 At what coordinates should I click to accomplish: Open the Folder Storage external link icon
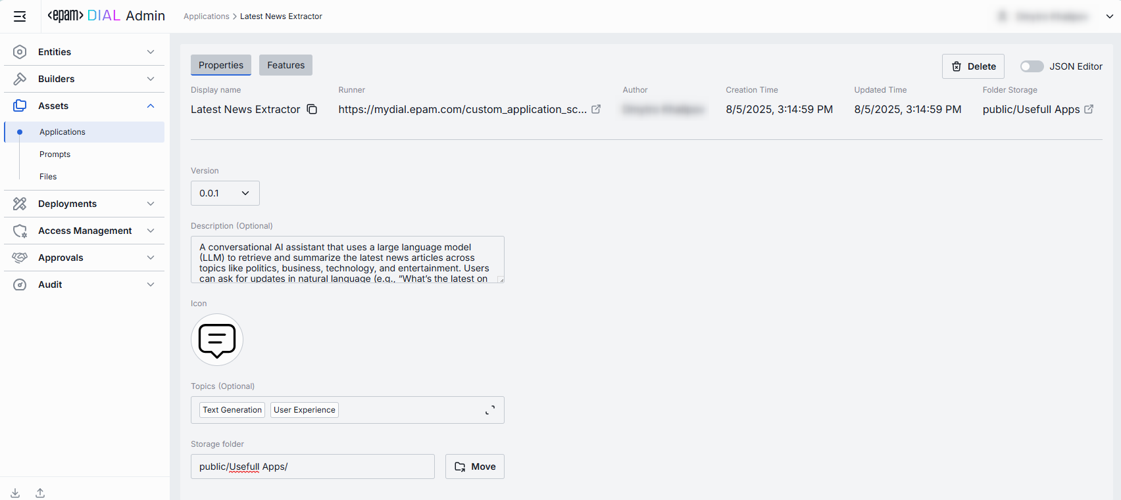point(1089,109)
